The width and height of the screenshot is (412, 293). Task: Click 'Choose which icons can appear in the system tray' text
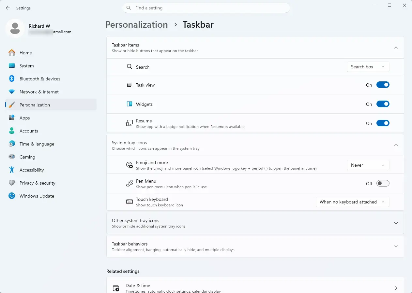pyautogui.click(x=156, y=148)
